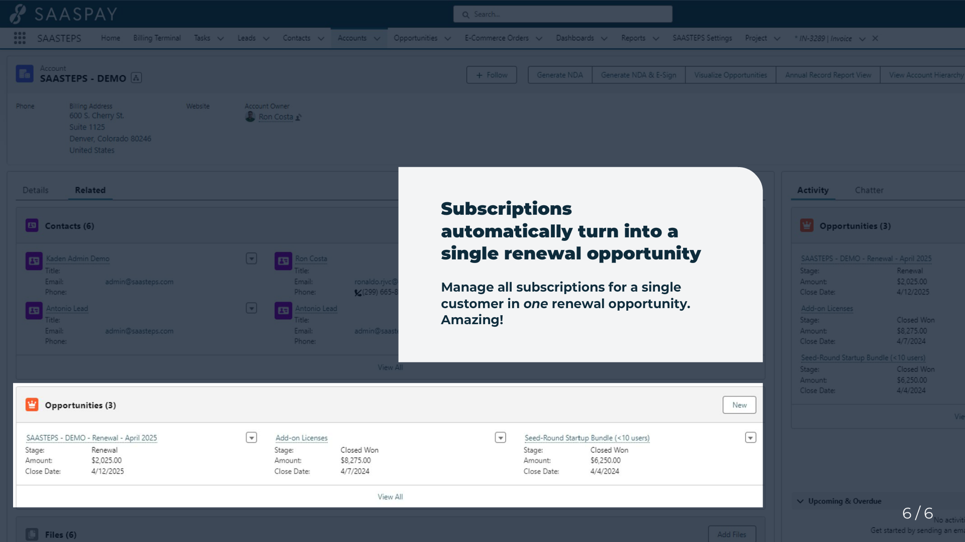Screen dimensions: 965x542
Task: Open the Ron Costa link under Account Owner
Action: (x=276, y=117)
